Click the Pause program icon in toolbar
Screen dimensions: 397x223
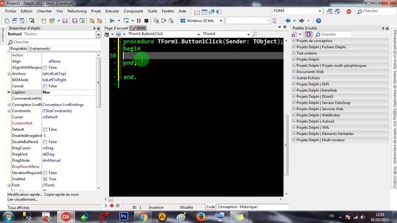pyautogui.click(x=139, y=20)
